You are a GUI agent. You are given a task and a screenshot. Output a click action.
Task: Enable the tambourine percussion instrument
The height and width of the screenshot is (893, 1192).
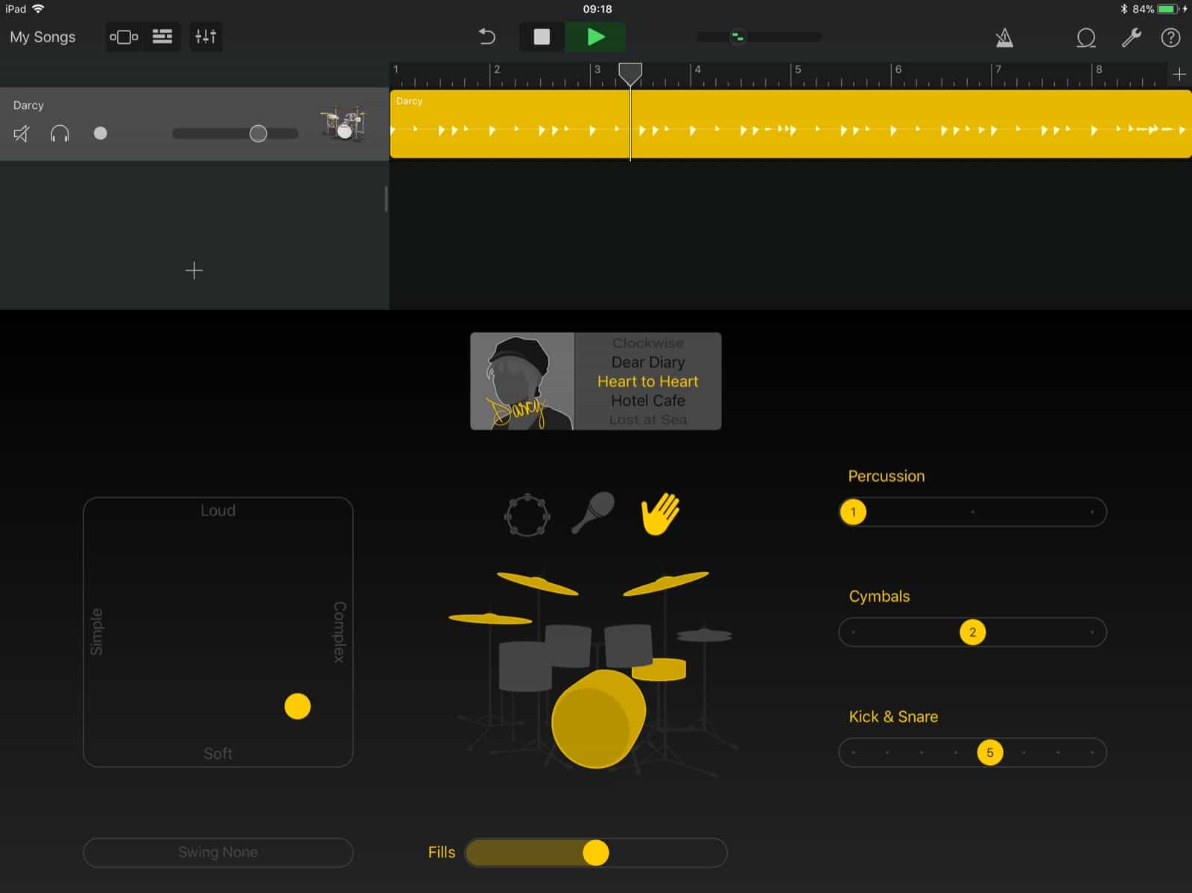[527, 515]
